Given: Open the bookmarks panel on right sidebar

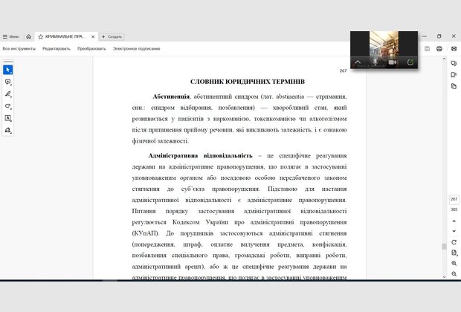Looking at the screenshot, I should (x=454, y=75).
